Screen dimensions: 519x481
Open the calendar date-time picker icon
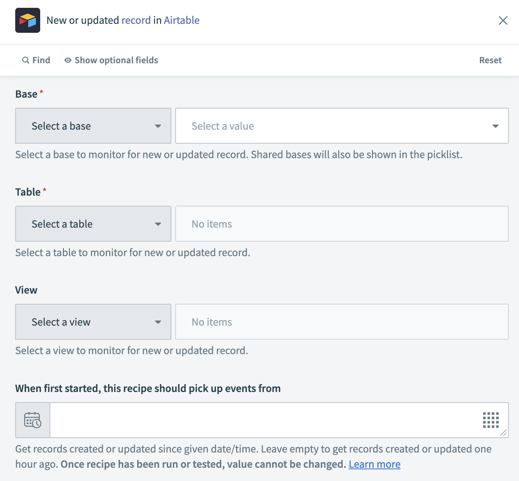pyautogui.click(x=33, y=420)
